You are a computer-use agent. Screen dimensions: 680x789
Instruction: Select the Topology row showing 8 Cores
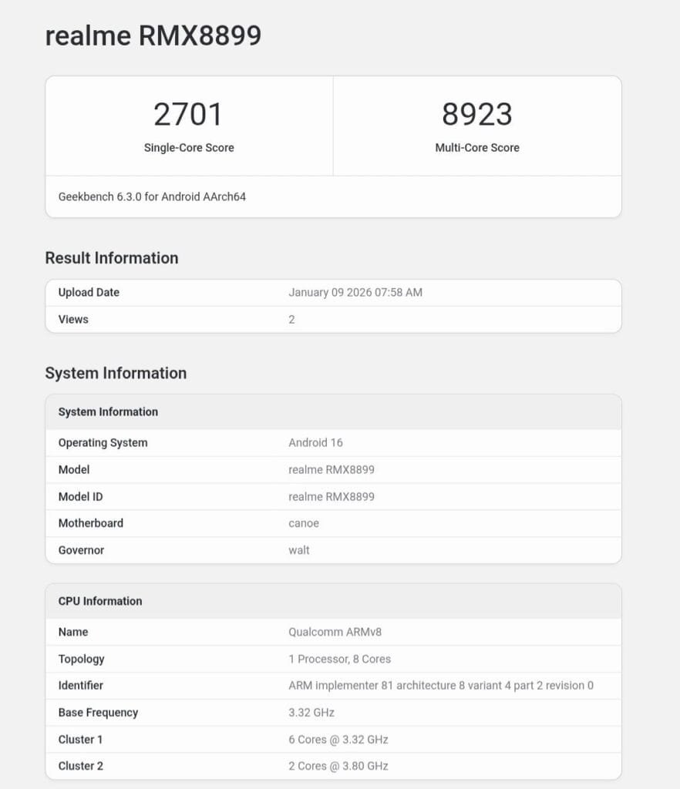(338, 659)
